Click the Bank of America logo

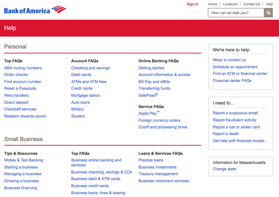[x=35, y=10]
